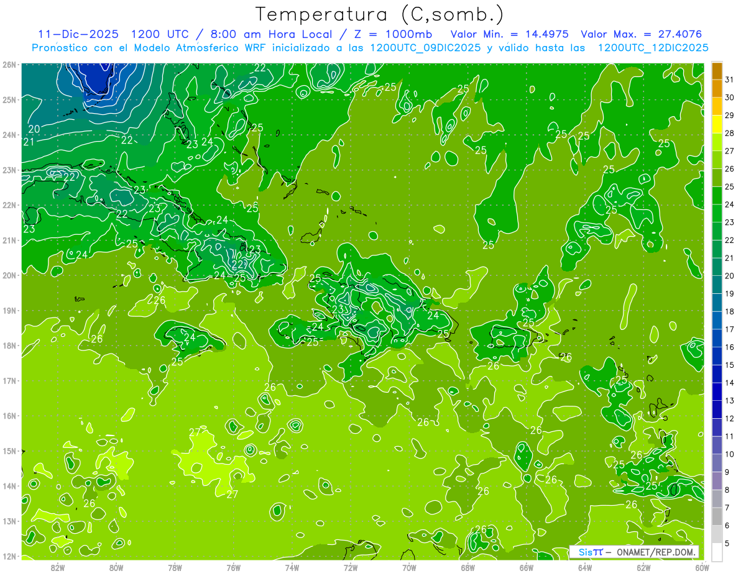Click the "23N" latitude axis label
The height and width of the screenshot is (576, 746).
coord(9,170)
